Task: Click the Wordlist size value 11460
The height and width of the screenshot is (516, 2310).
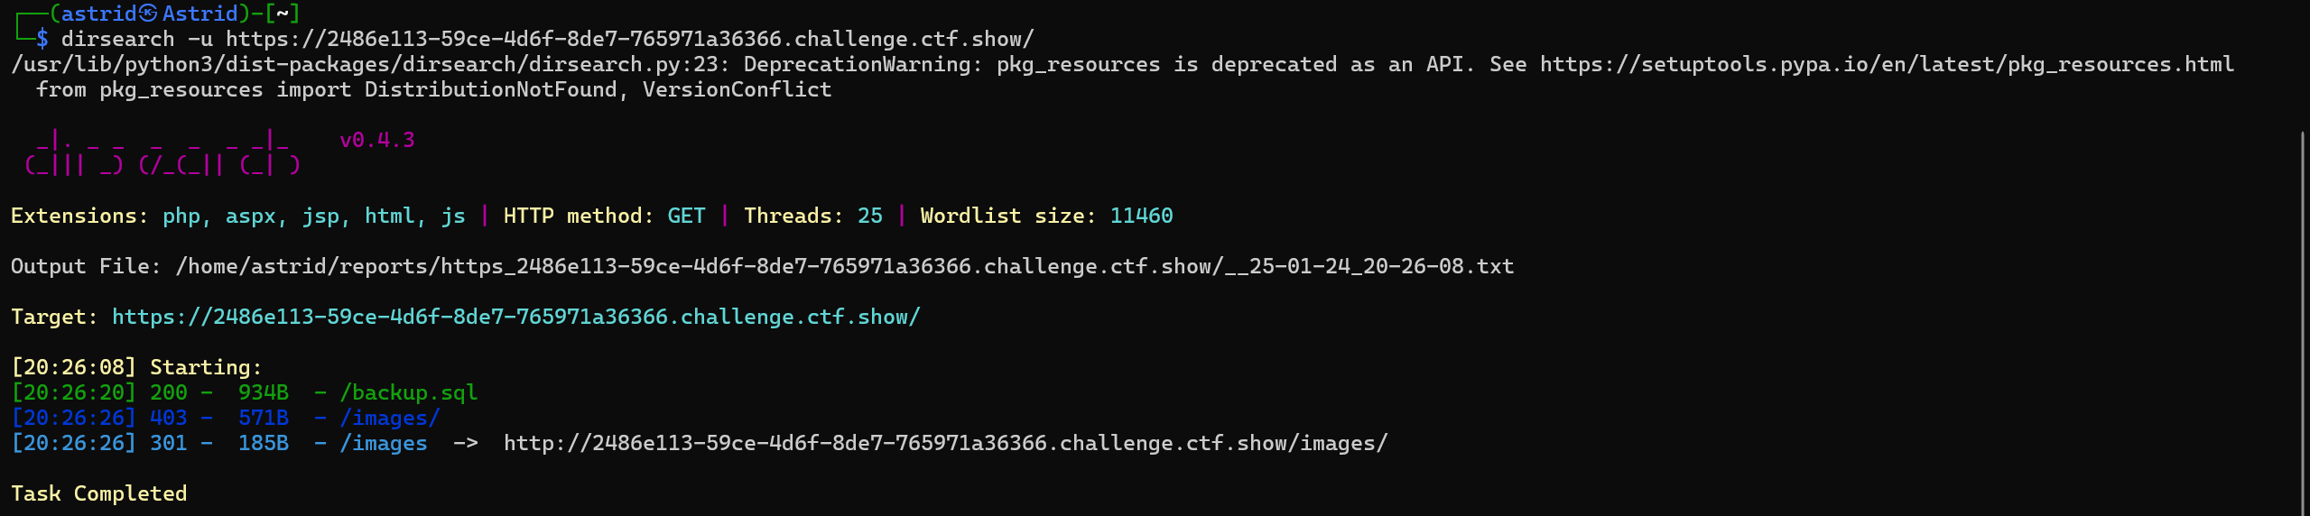Action: click(x=1141, y=216)
